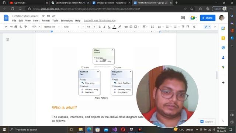Increase font size plus button
This screenshot has width=236, height=133.
pos(94,27)
